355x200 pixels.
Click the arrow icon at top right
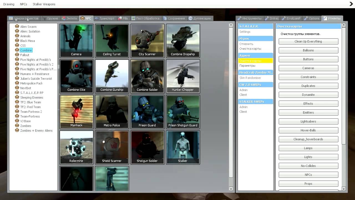pos(351,4)
